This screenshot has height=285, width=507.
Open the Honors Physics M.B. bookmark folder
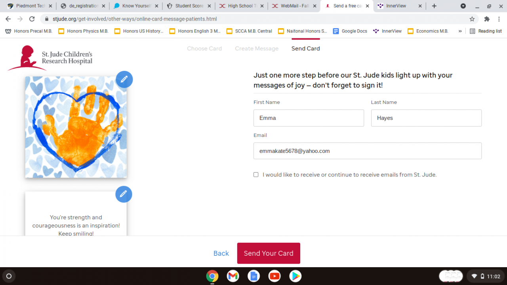[83, 31]
